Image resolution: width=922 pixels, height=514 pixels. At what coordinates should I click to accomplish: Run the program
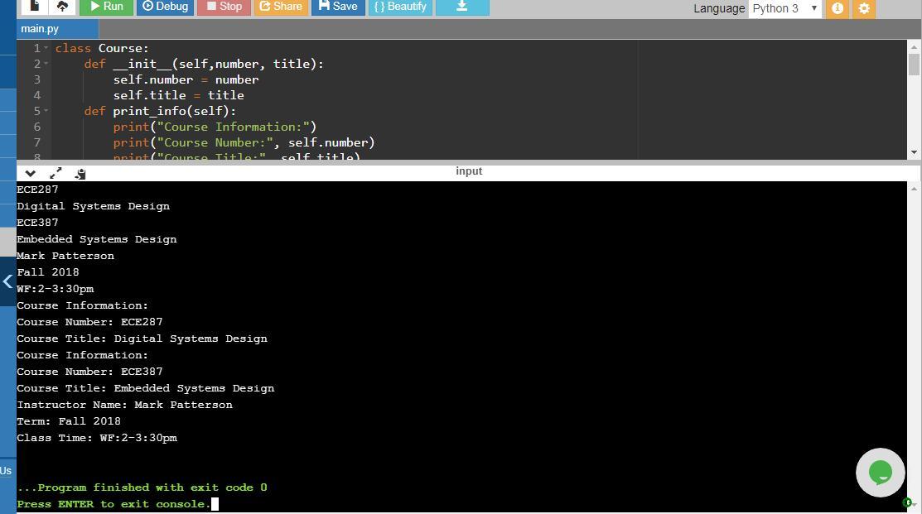[106, 7]
